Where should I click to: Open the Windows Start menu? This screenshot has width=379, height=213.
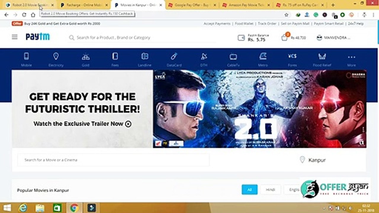coord(7,208)
